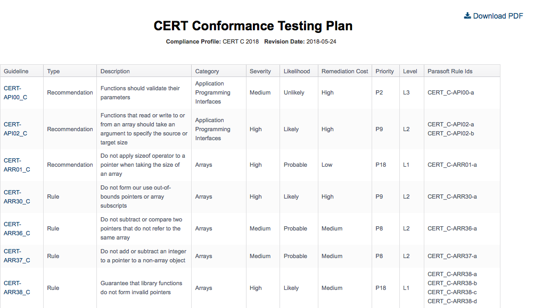
Task: Select the Remediation Cost column header
Action: [x=345, y=71]
